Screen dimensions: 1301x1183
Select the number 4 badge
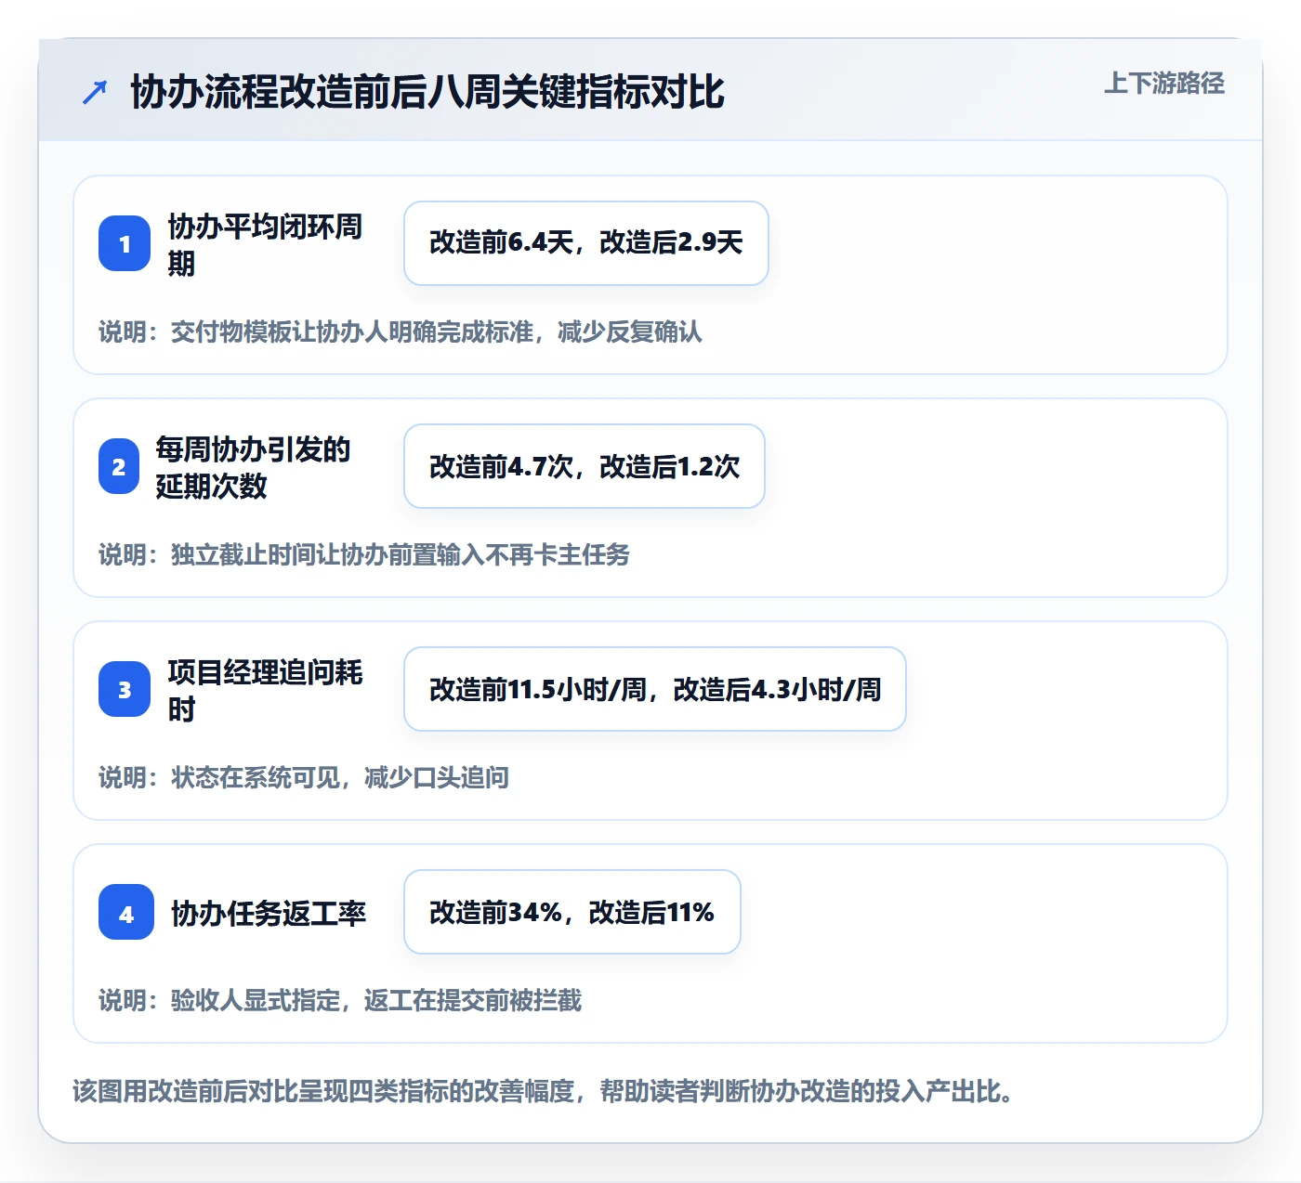(x=126, y=912)
